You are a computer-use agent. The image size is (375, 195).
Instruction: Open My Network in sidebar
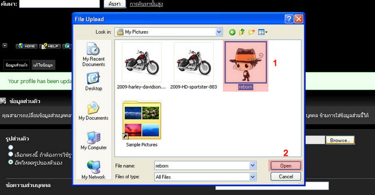94,170
